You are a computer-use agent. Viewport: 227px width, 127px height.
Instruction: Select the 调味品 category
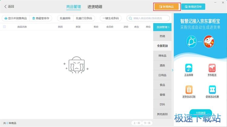(163, 56)
